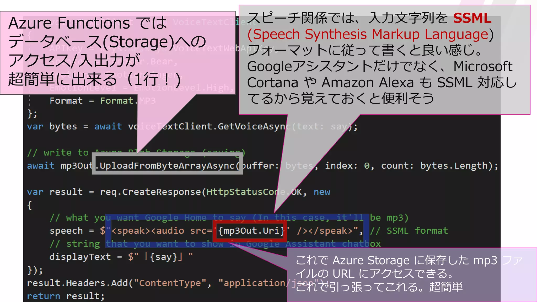This screenshot has height=302, width=537.
Task: Select 'GetVoiceAsync' method call in code
Action: (x=254, y=127)
